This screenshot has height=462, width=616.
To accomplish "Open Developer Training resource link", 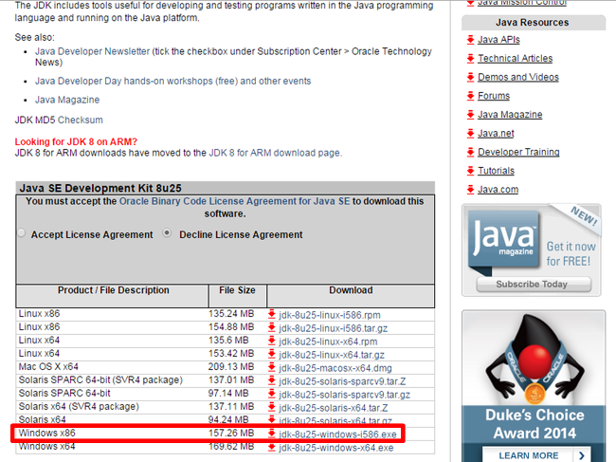I will 518,152.
